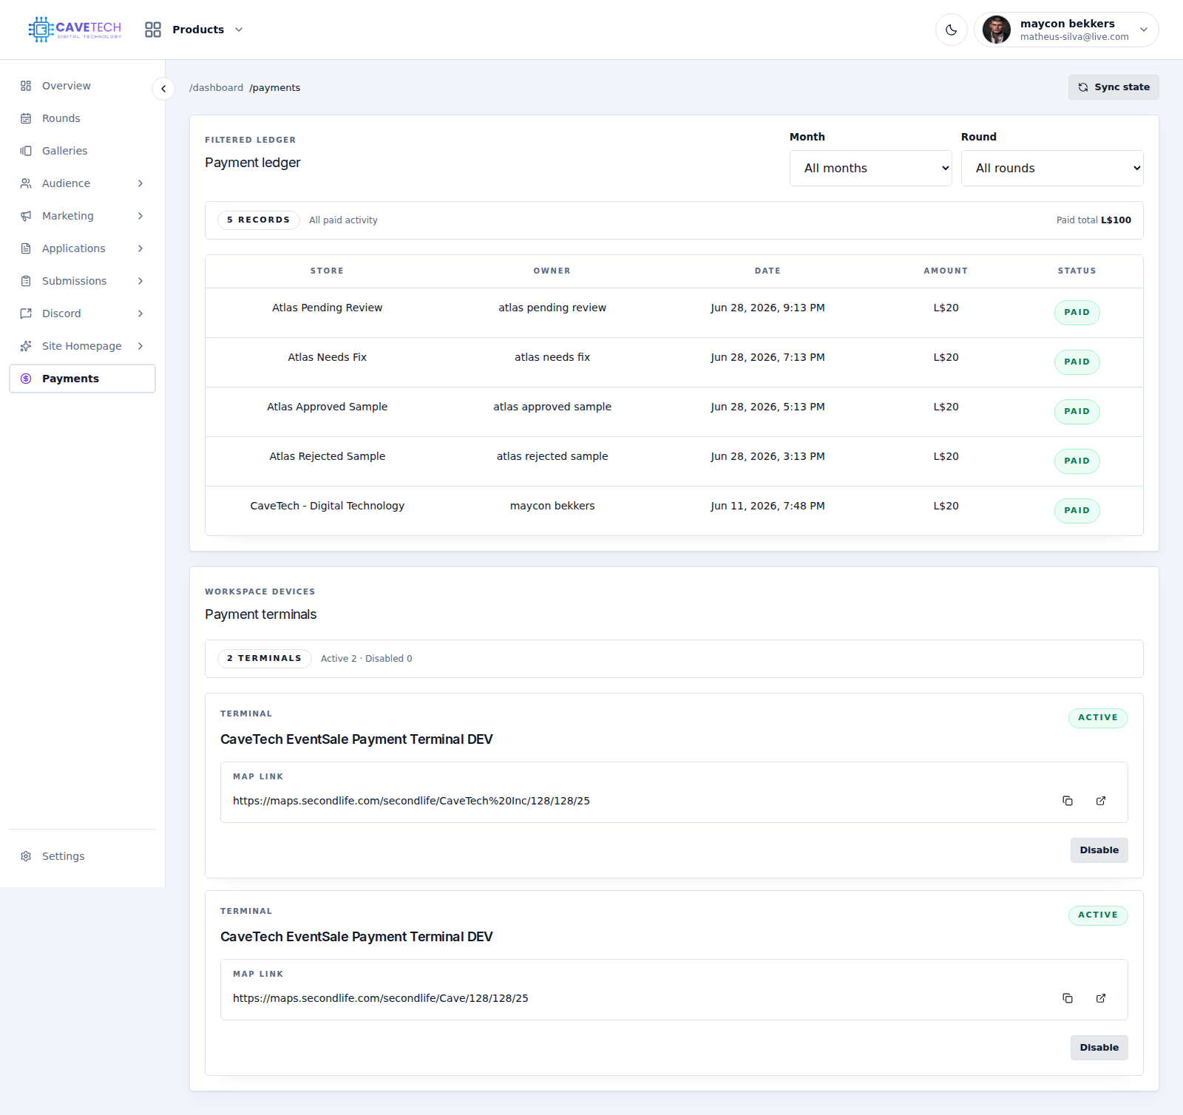Expand the Site Homepage submenu chevron
Viewport: 1183px width, 1115px height.
(x=140, y=346)
